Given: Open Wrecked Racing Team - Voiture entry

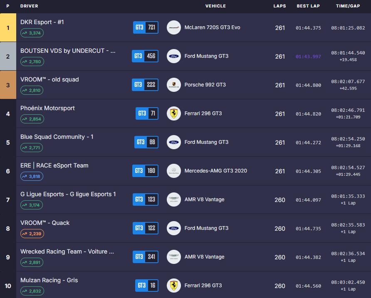Looking at the screenshot, I should pos(67,251).
